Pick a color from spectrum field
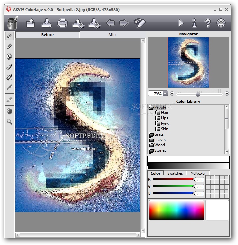The width and height of the screenshot is (238, 245). click(x=177, y=210)
